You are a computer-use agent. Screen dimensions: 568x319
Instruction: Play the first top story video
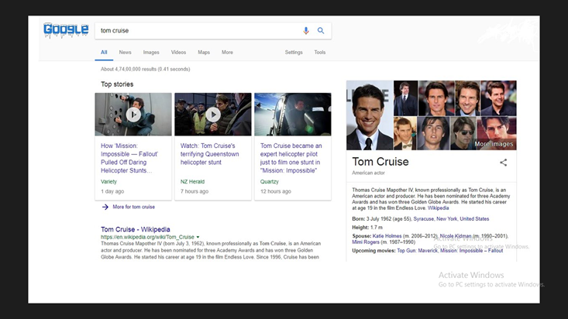coord(133,115)
